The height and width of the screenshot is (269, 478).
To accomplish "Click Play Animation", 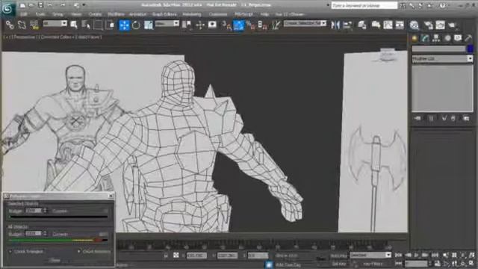I will coord(416,255).
